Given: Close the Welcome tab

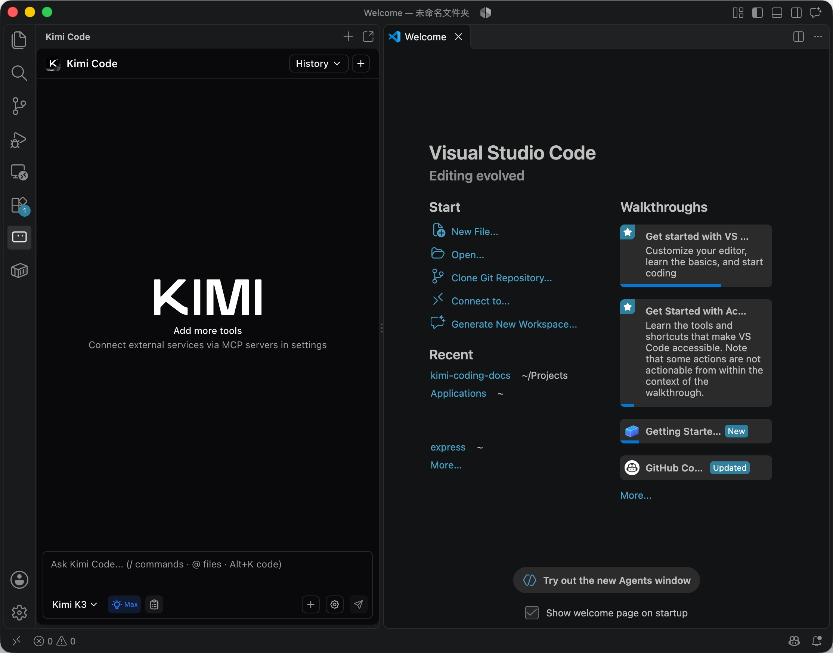Looking at the screenshot, I should coord(458,37).
